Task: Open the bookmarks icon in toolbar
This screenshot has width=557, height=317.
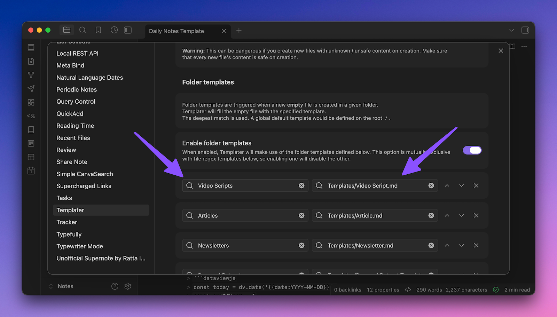Action: [99, 30]
